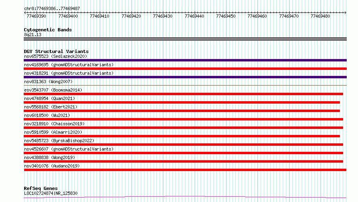The height and width of the screenshot is (202, 358).
Task: Click ruler position 77469460
Action: (x=257, y=16)
